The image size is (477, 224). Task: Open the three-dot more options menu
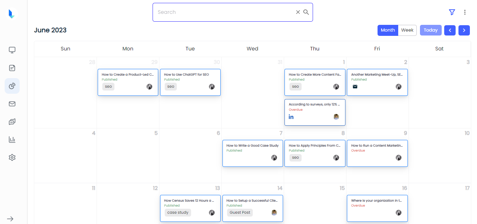coord(465,12)
